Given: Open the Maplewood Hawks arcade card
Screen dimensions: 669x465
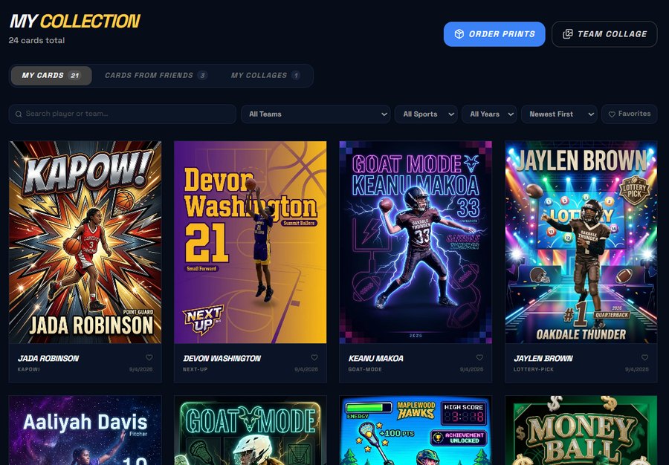Looking at the screenshot, I should click(x=416, y=430).
